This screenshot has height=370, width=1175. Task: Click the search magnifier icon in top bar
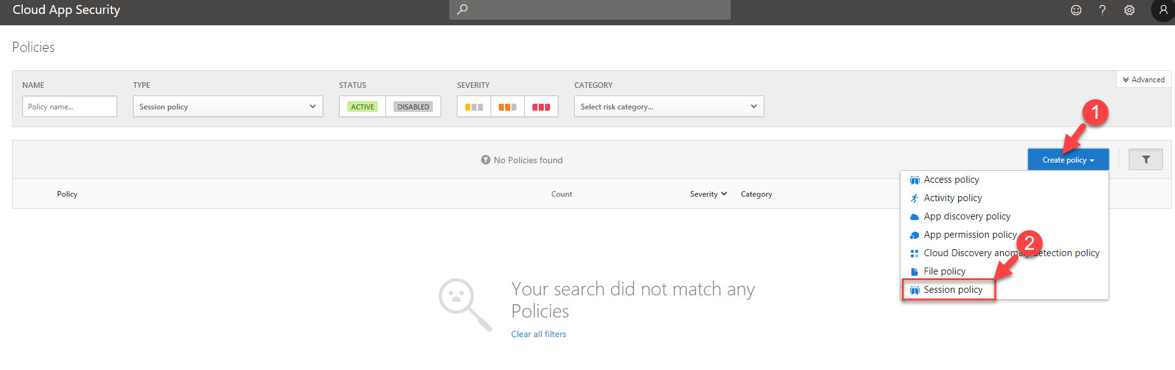pyautogui.click(x=463, y=9)
